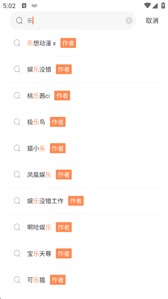
Task: Tap search icon beside 宝乐天尊
Action: point(17,253)
